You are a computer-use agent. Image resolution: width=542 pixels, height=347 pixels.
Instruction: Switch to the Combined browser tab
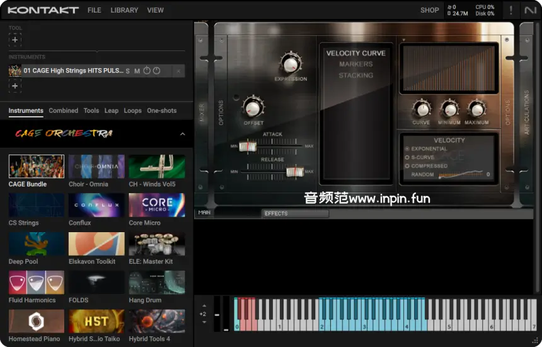click(x=63, y=110)
